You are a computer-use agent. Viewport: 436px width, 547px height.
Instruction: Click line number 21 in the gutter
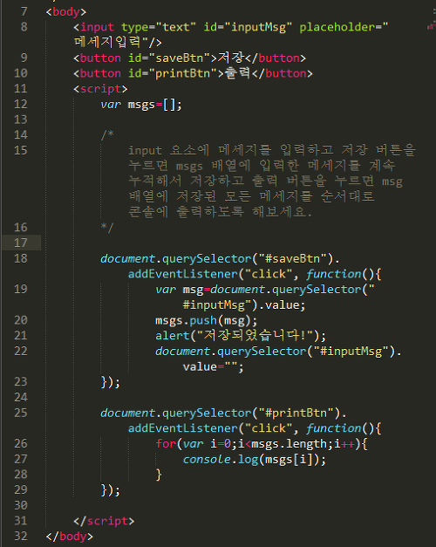[20, 335]
